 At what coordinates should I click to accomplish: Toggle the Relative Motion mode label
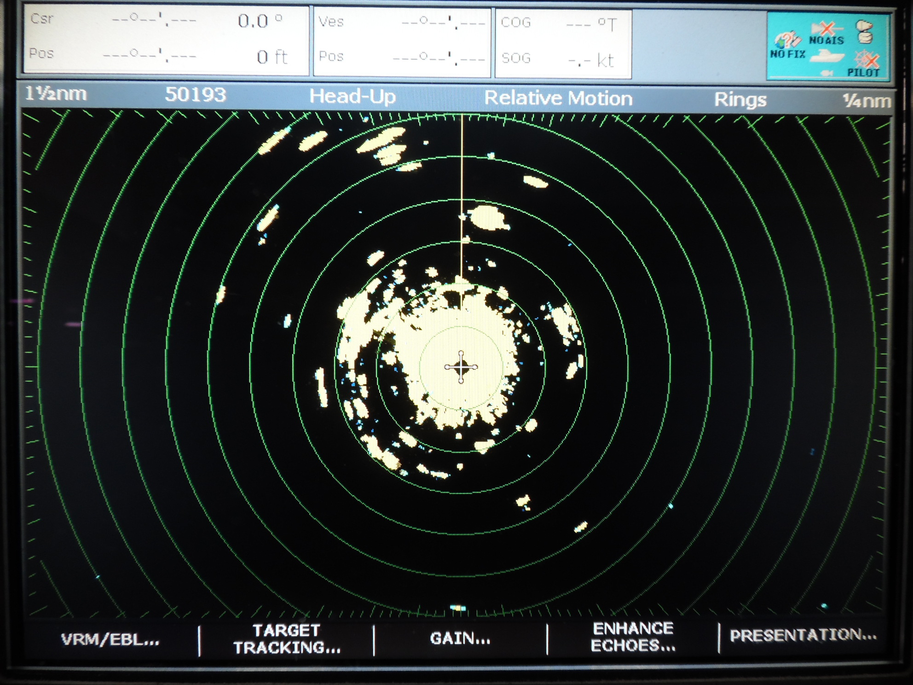pos(558,99)
